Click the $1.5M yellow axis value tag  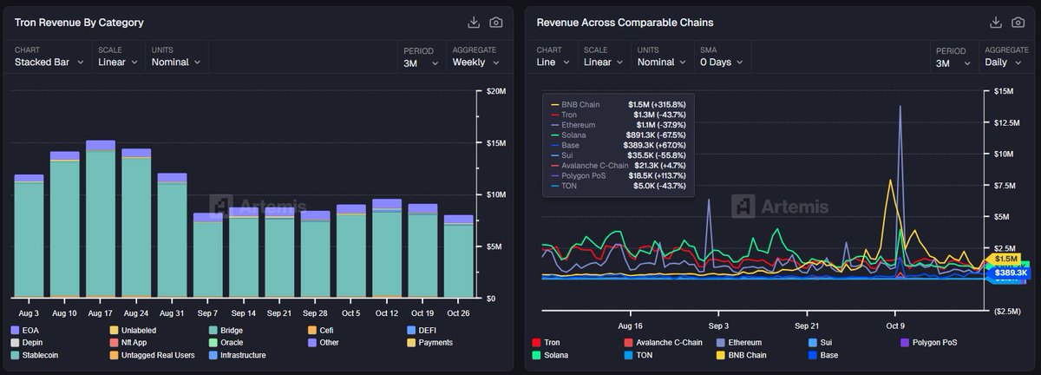tap(1006, 259)
